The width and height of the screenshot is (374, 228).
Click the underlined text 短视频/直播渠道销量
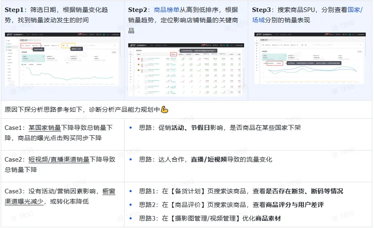(59, 160)
